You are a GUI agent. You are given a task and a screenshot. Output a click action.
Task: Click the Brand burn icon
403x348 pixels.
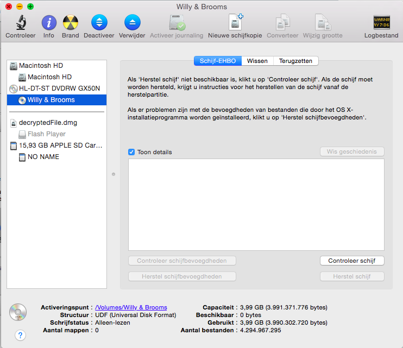pos(70,23)
